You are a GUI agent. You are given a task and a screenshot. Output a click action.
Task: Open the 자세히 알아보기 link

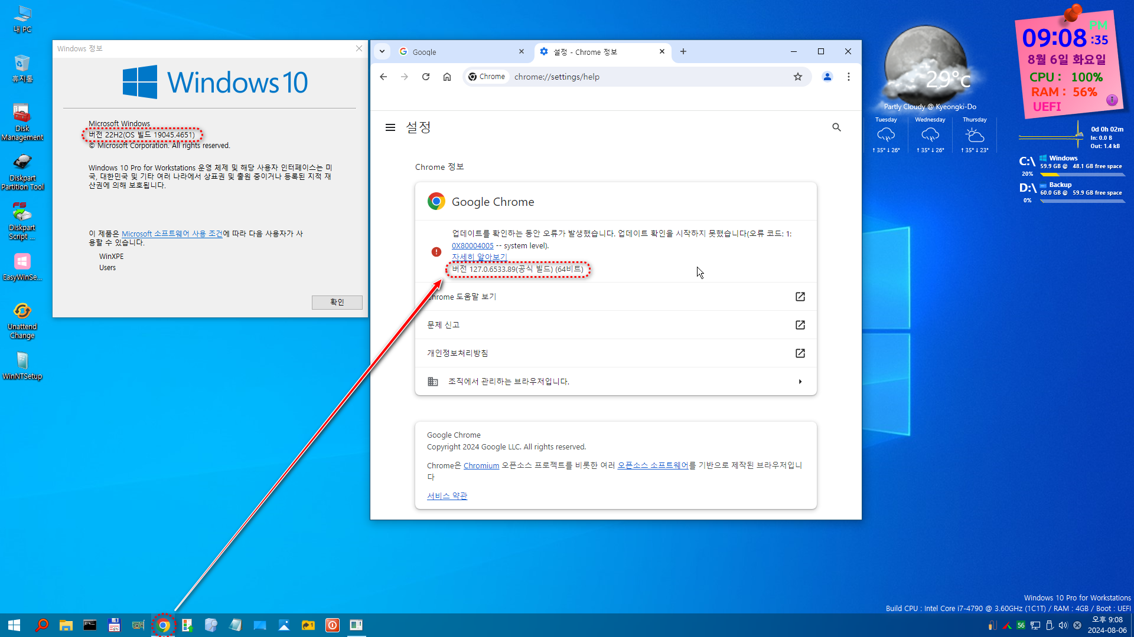click(x=479, y=257)
